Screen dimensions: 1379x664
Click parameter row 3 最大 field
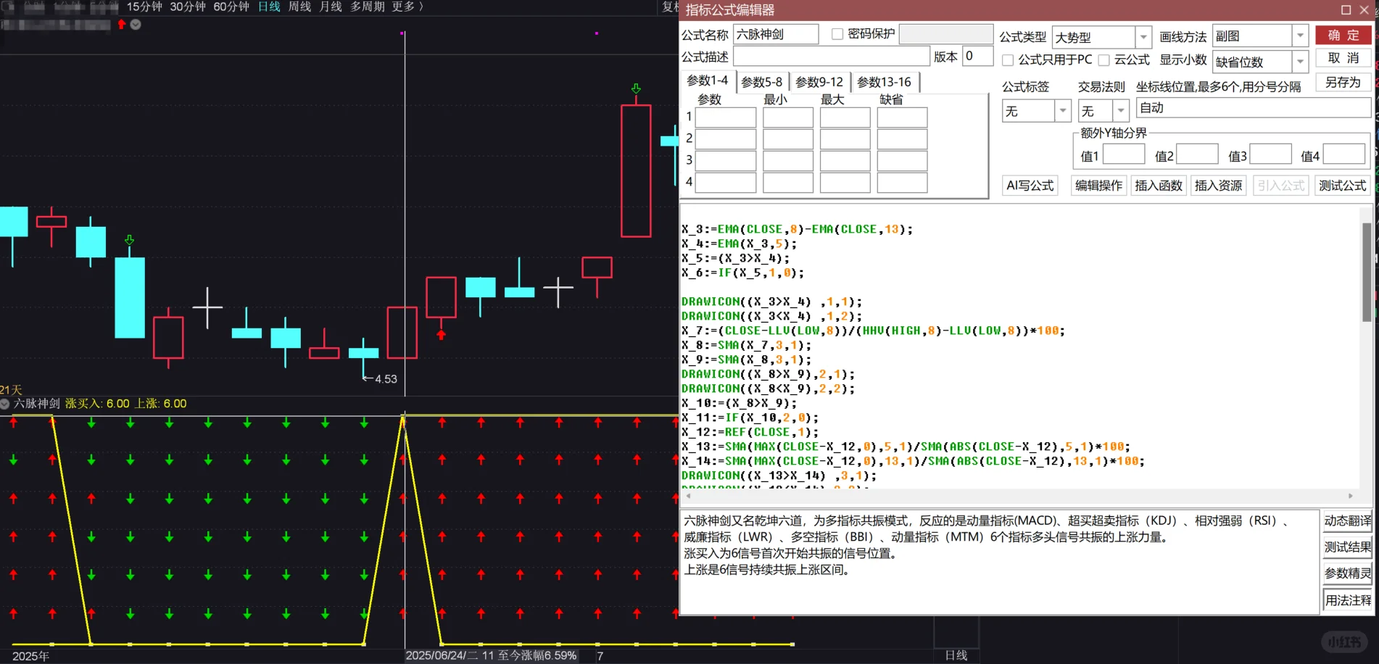pyautogui.click(x=845, y=161)
